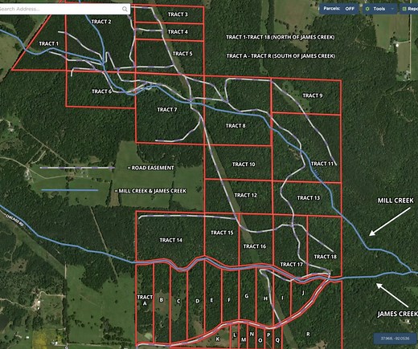The width and height of the screenshot is (418, 349).
Task: Click the tract L letter label
Action: pos(235,335)
